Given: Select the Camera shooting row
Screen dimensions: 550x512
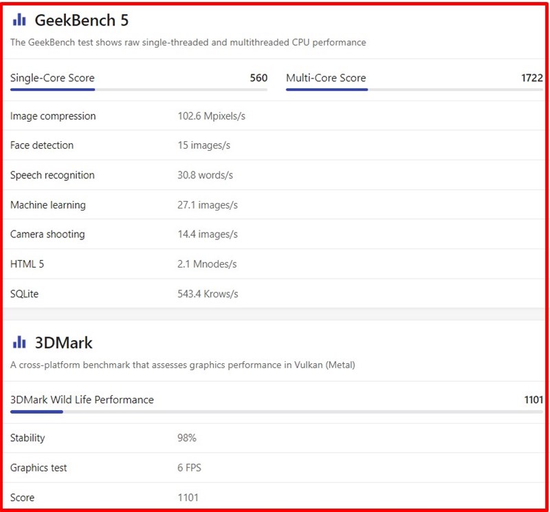Looking at the screenshot, I should pyautogui.click(x=274, y=234).
